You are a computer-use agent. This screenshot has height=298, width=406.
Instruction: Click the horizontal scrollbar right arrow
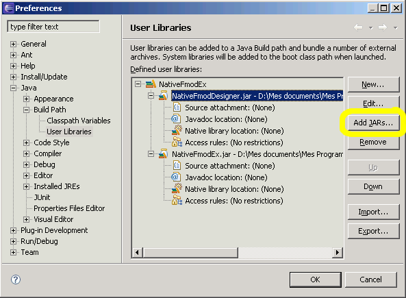(337, 252)
